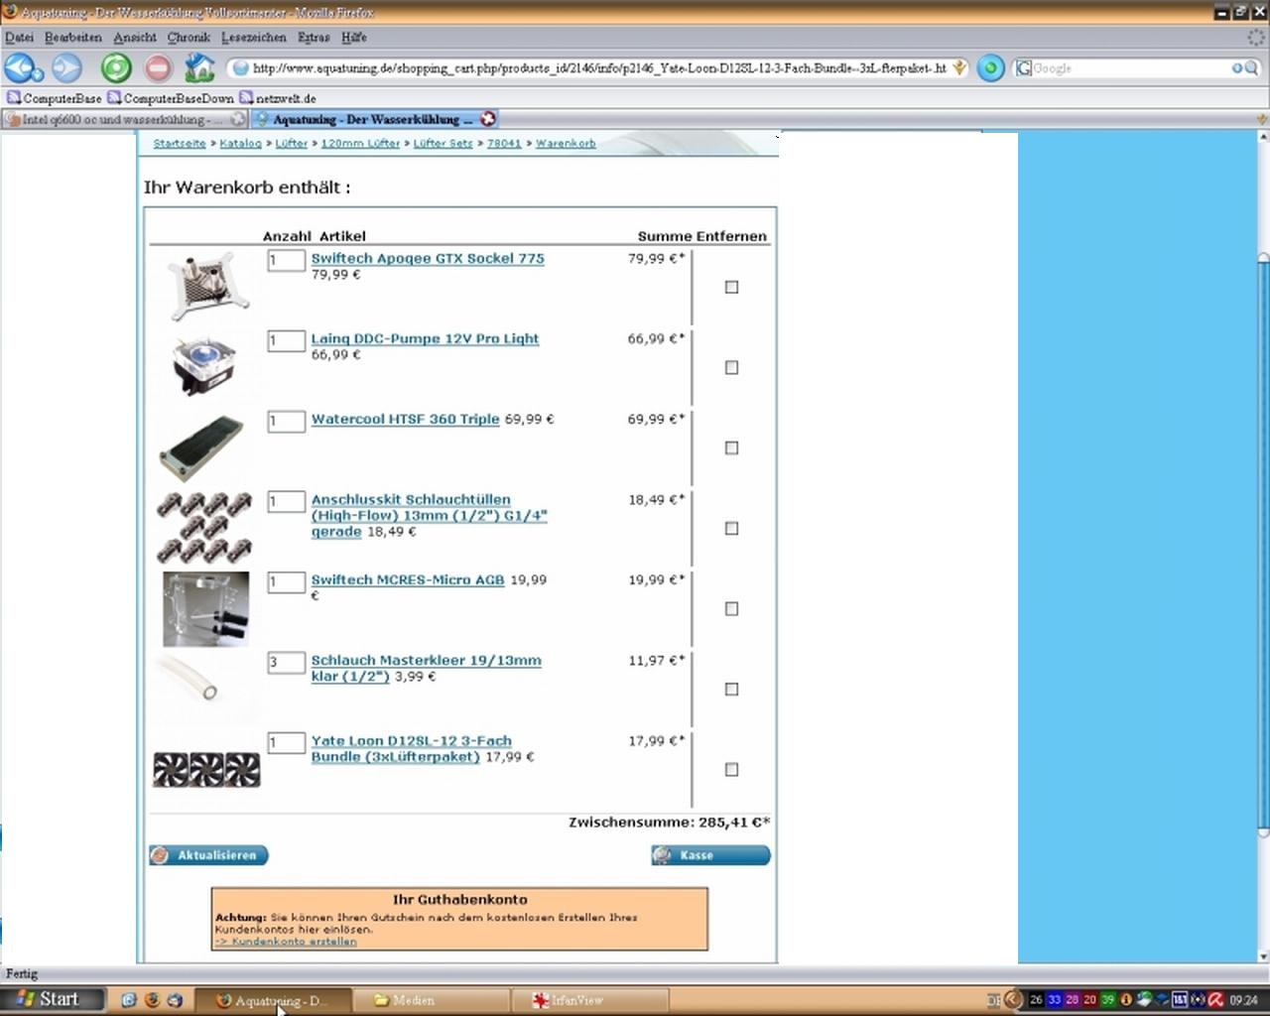
Task: Open Swiftech MCRES-Micro AGB link
Action: coord(408,579)
